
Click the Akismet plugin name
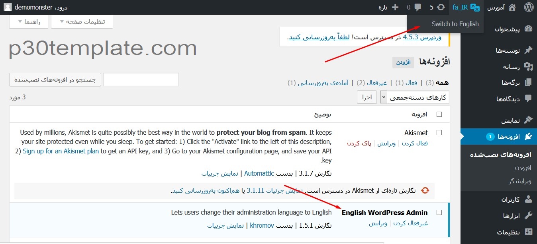[x=416, y=132]
